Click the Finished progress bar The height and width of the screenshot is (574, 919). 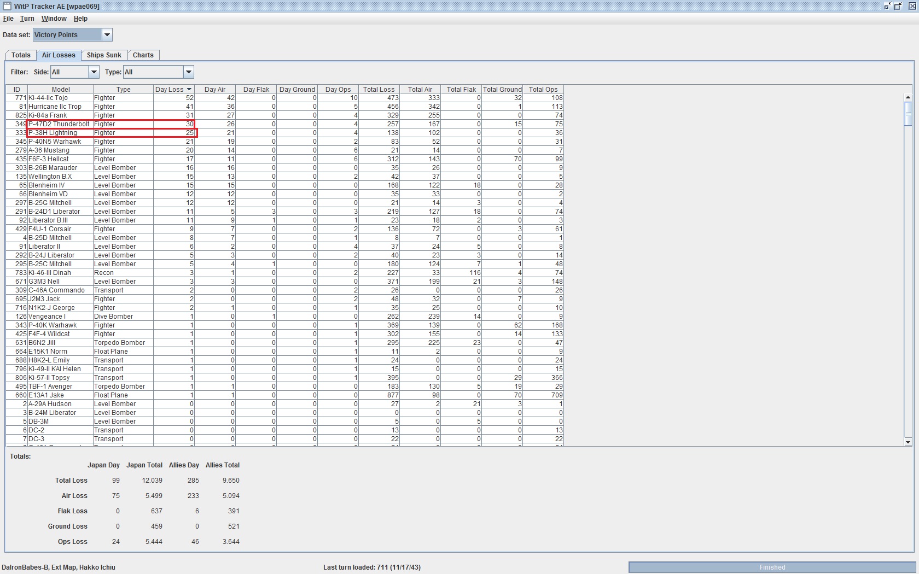(772, 567)
